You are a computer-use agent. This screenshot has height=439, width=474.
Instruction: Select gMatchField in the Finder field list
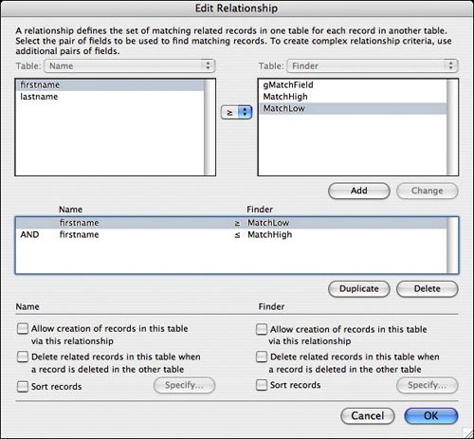[353, 84]
